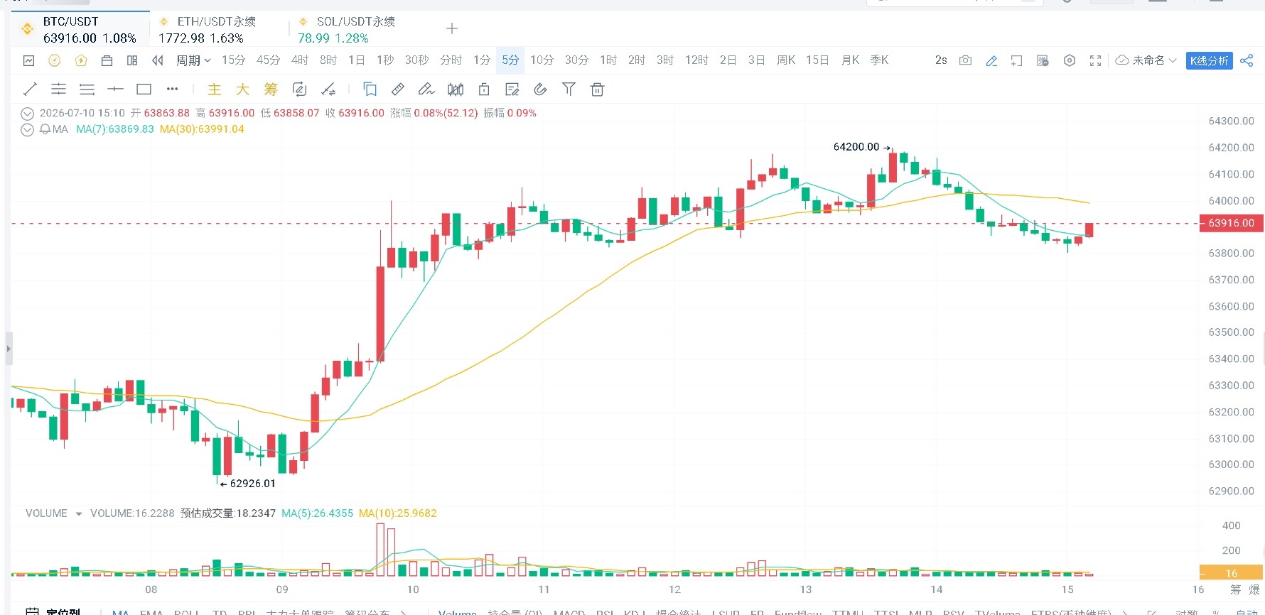1265x615 pixels.
Task: Open the VOLUME indicator dropdown arrow
Action: tap(79, 513)
